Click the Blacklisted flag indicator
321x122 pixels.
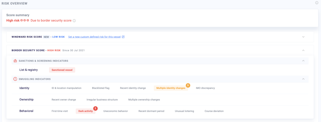pos(101,88)
